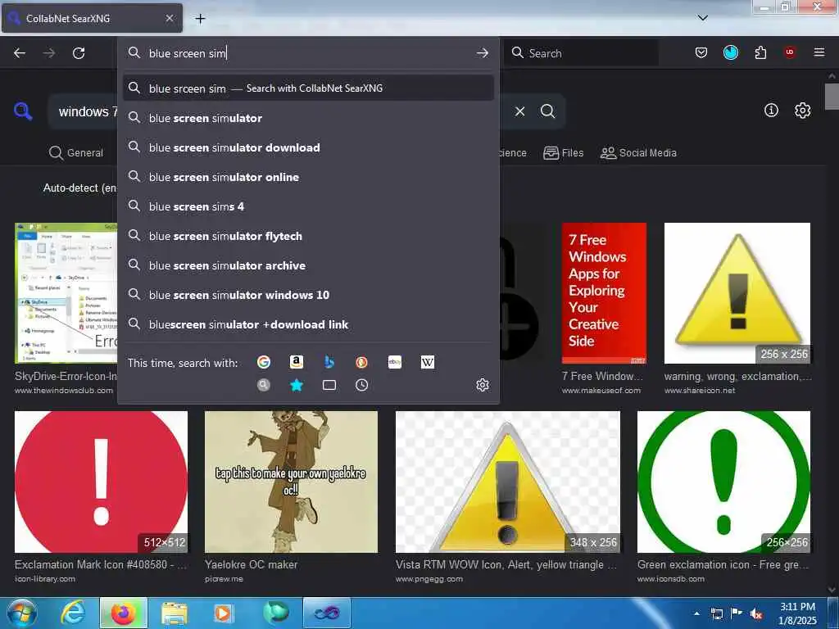839x629 pixels.
Task: Search open tabs using the tab icon
Action: click(x=329, y=385)
